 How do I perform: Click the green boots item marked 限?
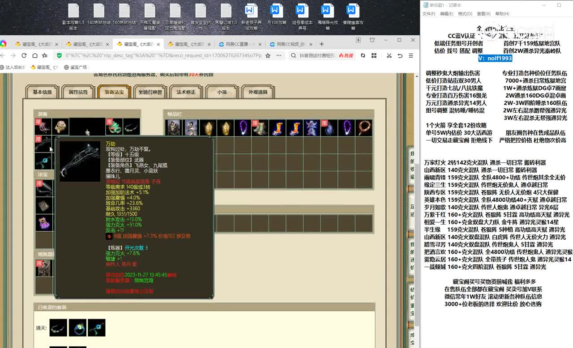[x=260, y=128]
